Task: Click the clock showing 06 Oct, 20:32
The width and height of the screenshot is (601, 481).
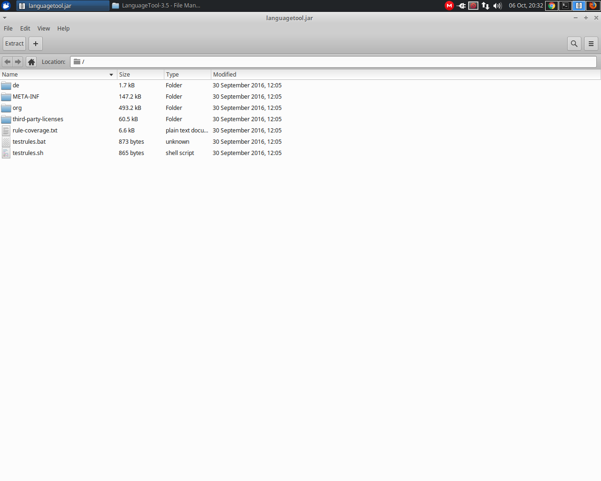Action: (x=526, y=6)
